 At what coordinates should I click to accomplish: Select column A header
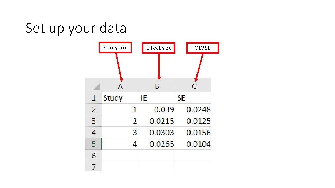(120, 86)
